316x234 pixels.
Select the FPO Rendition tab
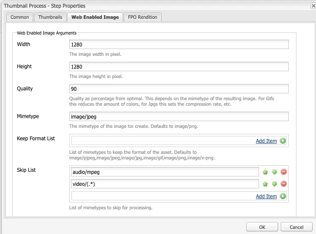pyautogui.click(x=142, y=17)
